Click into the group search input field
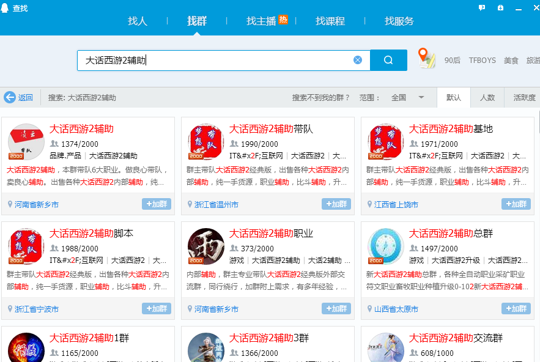 214,60
